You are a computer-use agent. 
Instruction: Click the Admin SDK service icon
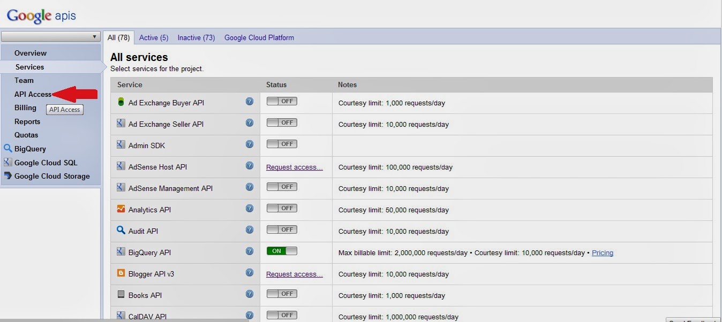[x=121, y=144]
